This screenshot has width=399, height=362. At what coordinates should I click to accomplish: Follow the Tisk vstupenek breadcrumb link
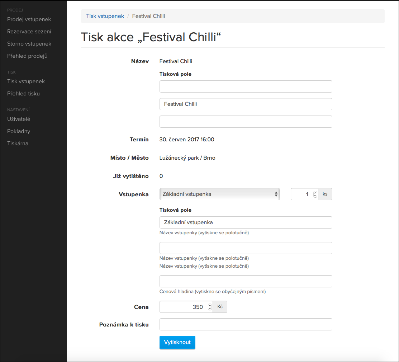point(105,16)
